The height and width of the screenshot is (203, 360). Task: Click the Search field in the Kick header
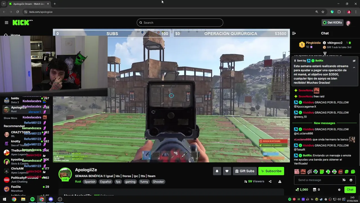pos(180,23)
